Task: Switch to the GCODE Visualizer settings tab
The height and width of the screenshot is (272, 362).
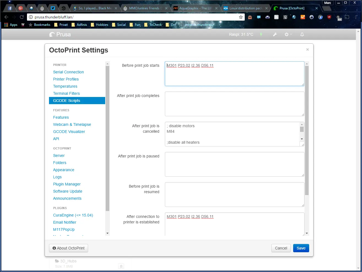Action: (69, 132)
